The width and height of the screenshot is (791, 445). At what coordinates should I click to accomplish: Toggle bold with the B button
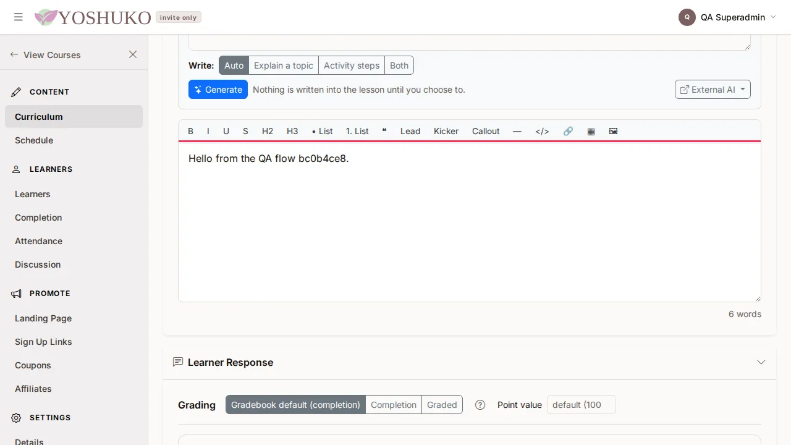point(190,131)
